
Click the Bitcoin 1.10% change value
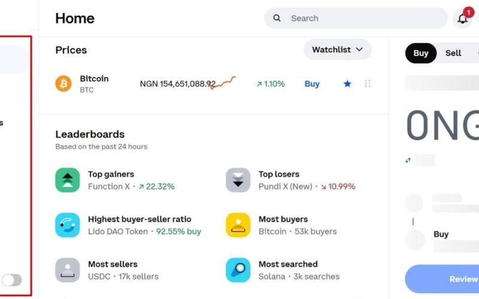click(x=271, y=84)
